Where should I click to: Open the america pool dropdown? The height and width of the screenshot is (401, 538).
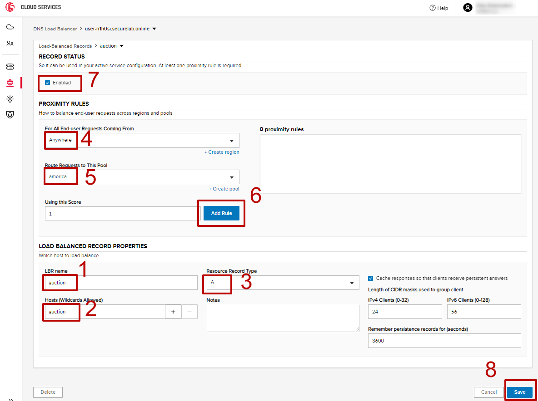[142, 177]
